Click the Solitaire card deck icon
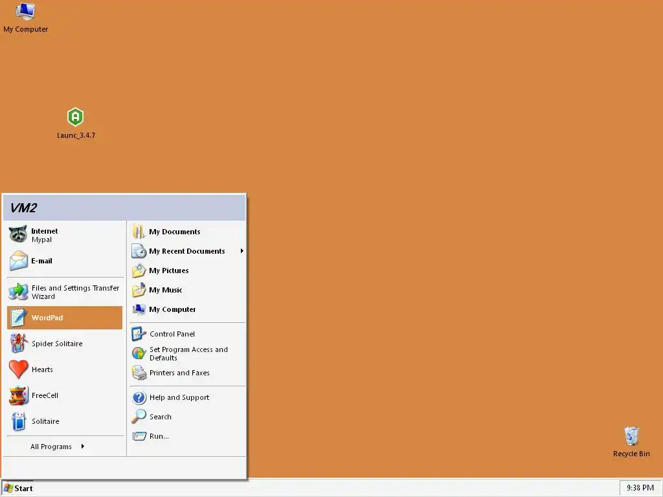The height and width of the screenshot is (497, 663). pyautogui.click(x=18, y=421)
